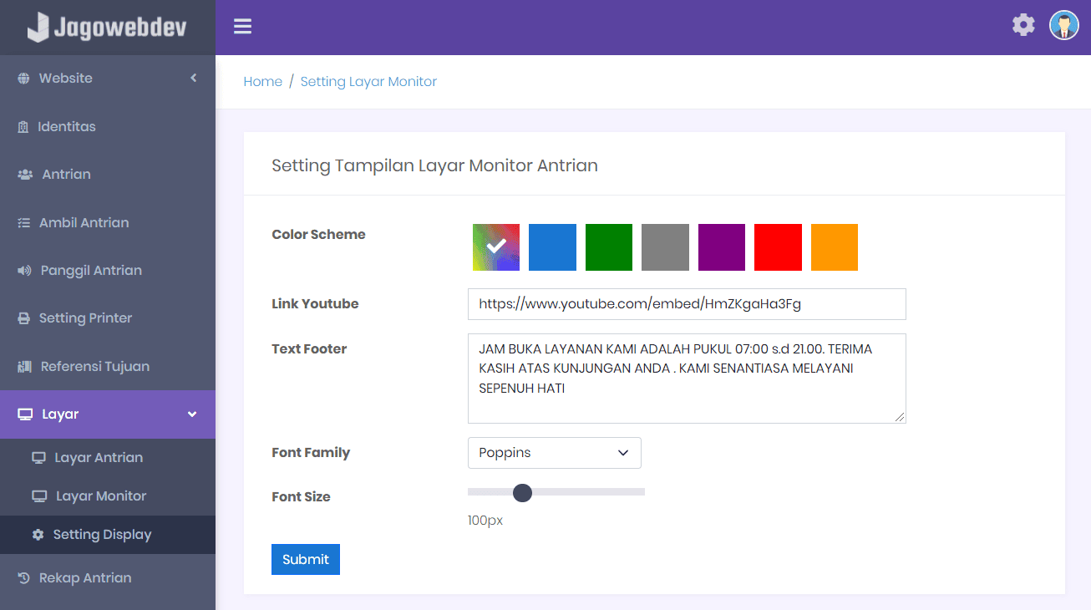Viewport: 1091px width, 610px height.
Task: Click the history icon beside Rekap Antrian
Action: click(24, 578)
